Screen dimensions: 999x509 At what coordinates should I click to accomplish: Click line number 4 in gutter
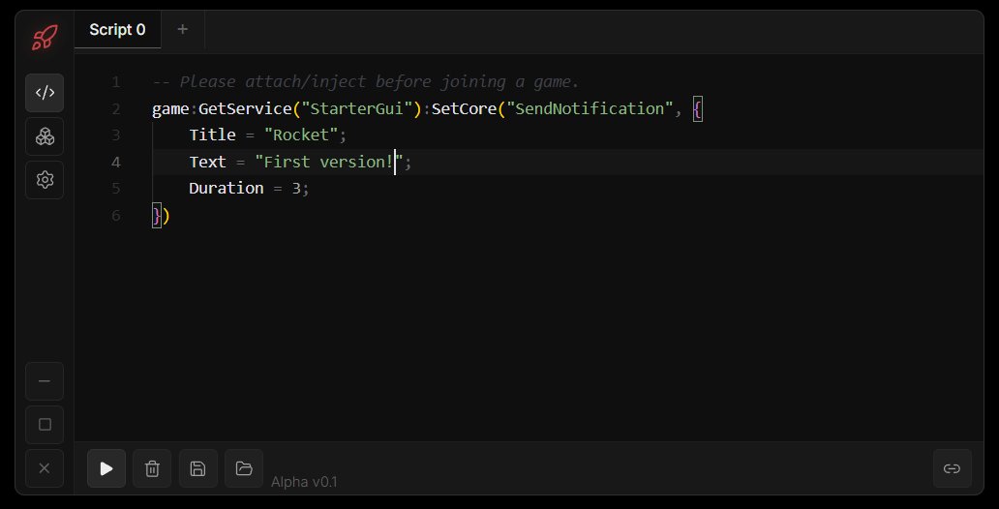(x=116, y=162)
